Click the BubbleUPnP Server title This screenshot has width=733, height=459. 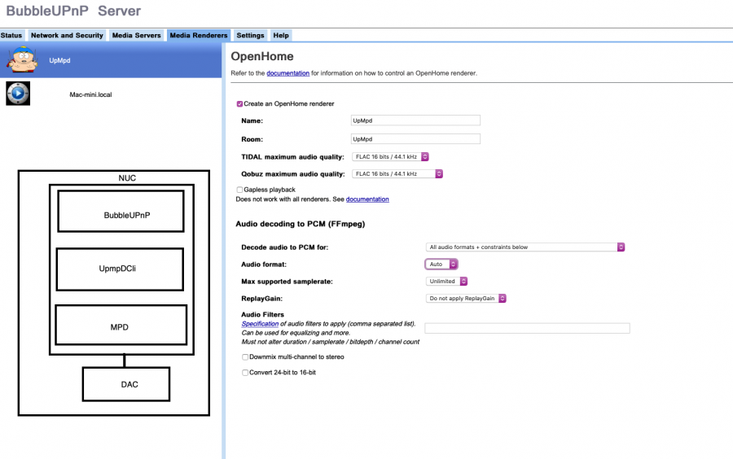pyautogui.click(x=73, y=11)
